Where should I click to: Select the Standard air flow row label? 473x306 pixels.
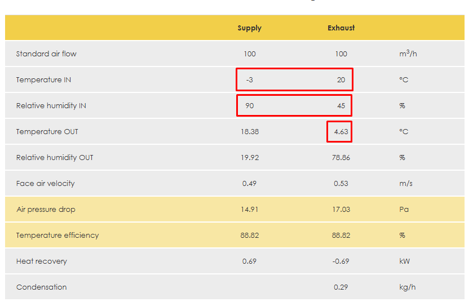46,54
